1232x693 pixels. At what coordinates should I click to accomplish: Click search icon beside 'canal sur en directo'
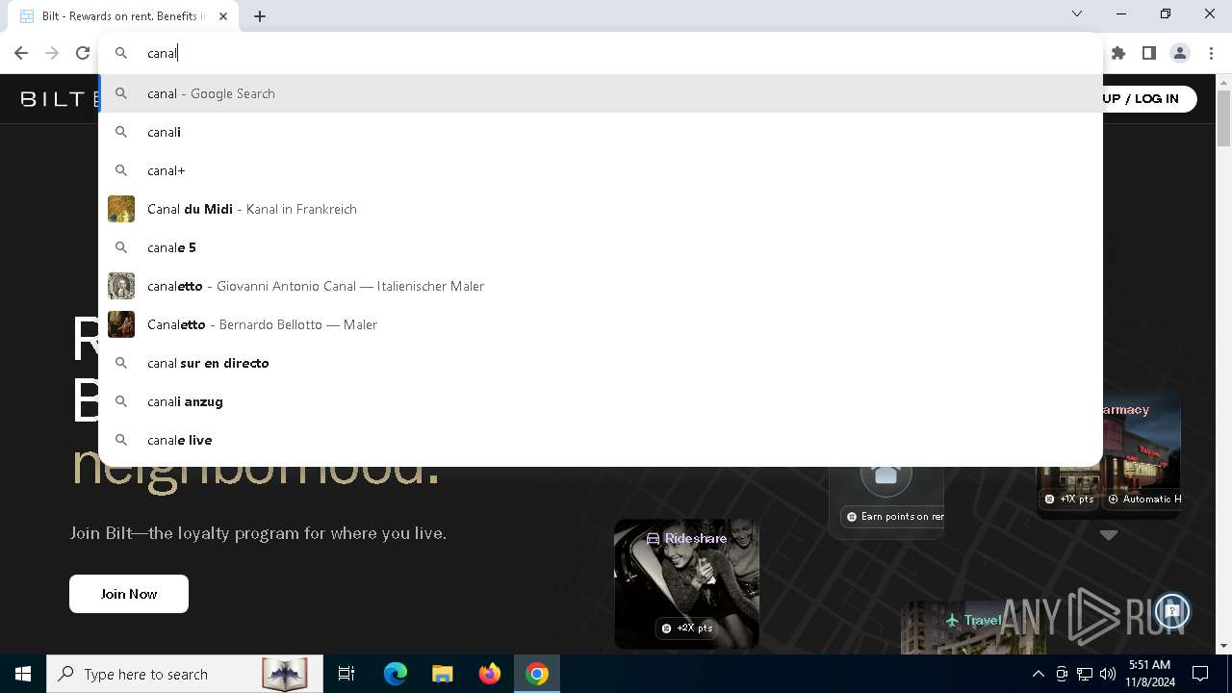tap(121, 363)
